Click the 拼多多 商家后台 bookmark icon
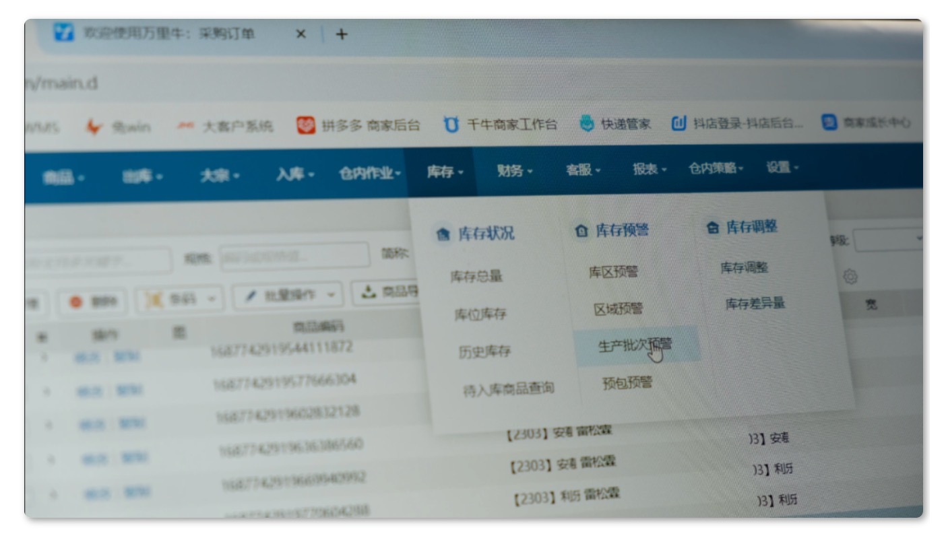 coord(306,125)
